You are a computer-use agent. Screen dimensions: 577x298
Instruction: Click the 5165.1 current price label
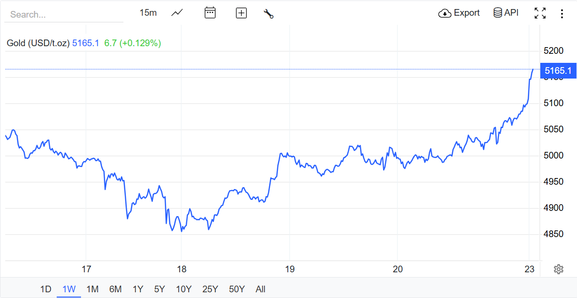[x=557, y=71]
